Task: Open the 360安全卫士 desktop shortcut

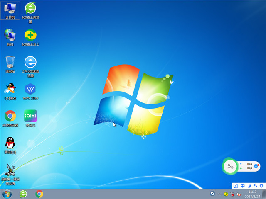Action: pyautogui.click(x=30, y=37)
